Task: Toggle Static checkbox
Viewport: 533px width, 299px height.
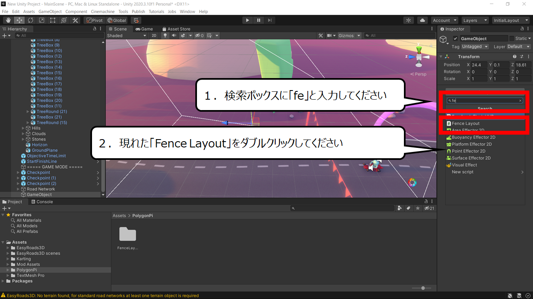Action: (x=512, y=39)
